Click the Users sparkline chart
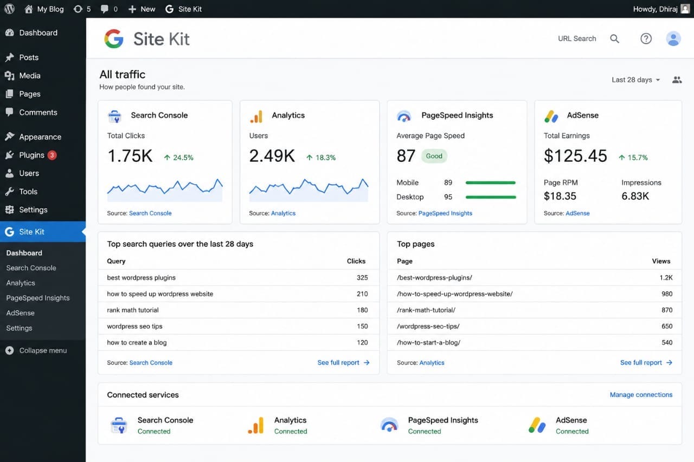 point(309,190)
